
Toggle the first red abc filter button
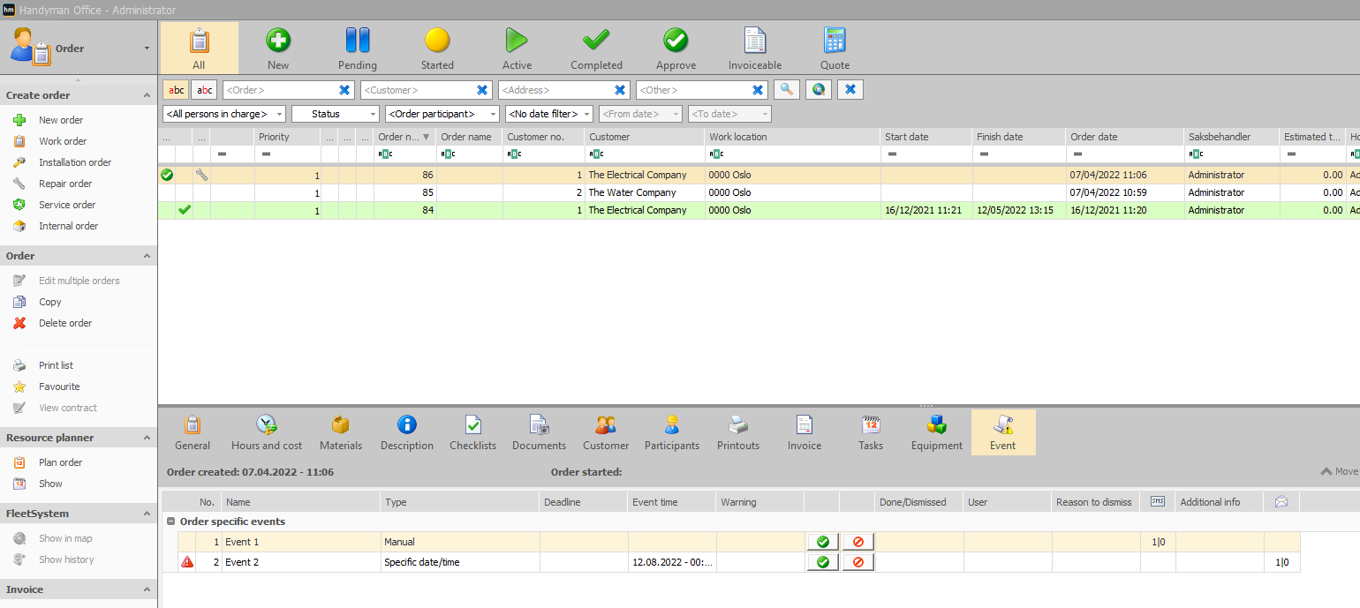[177, 90]
